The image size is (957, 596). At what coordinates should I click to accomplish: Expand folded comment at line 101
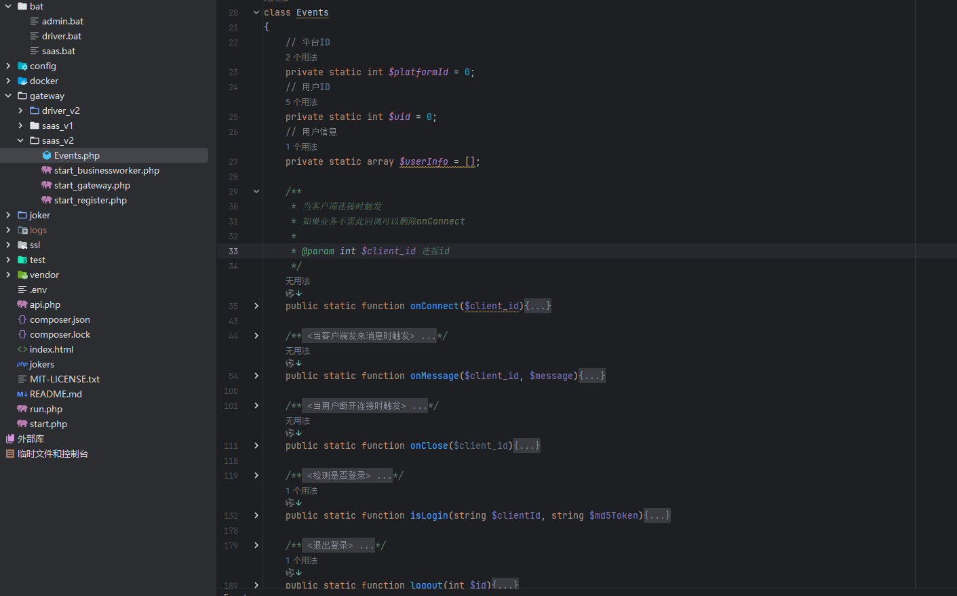pos(256,405)
